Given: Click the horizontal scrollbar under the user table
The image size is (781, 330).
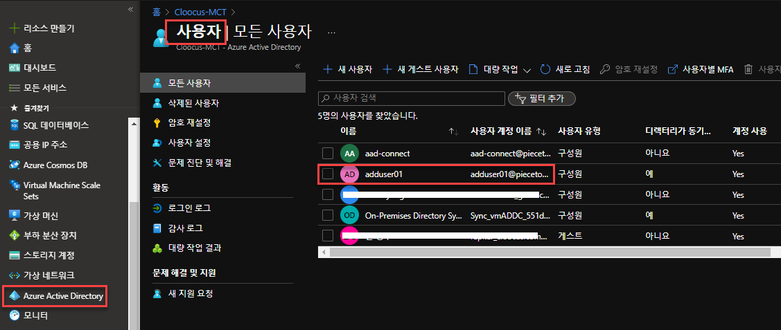Looking at the screenshot, I should pos(550,252).
